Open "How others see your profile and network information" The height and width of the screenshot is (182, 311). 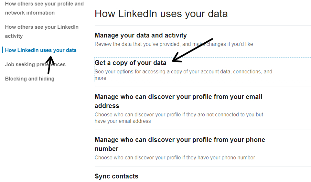tap(44, 8)
